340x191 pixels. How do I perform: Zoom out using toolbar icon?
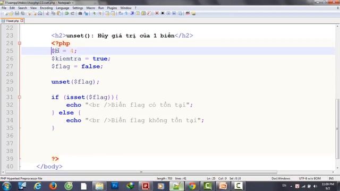tap(100, 13)
